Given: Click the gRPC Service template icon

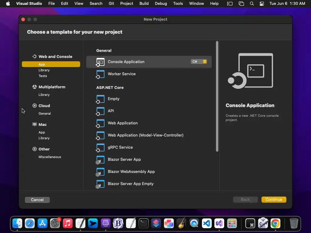Looking at the screenshot, I should [x=100, y=148].
